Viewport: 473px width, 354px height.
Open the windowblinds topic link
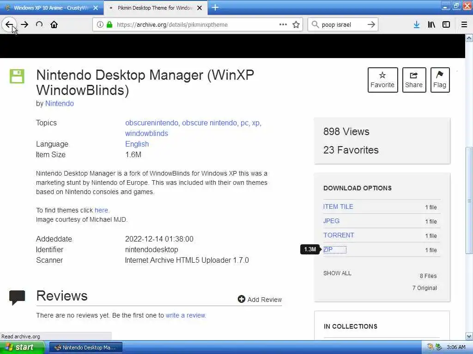point(146,133)
